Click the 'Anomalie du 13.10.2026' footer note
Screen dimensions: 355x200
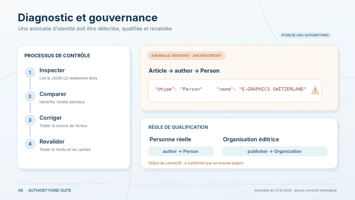(296, 191)
